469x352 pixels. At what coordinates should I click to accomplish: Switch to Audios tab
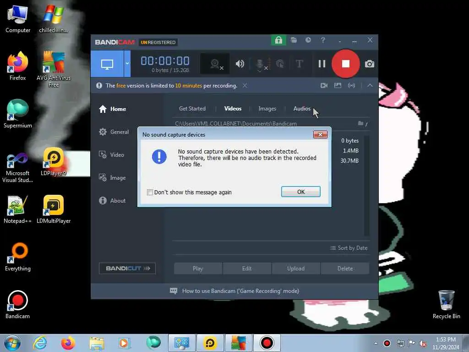[x=302, y=109]
